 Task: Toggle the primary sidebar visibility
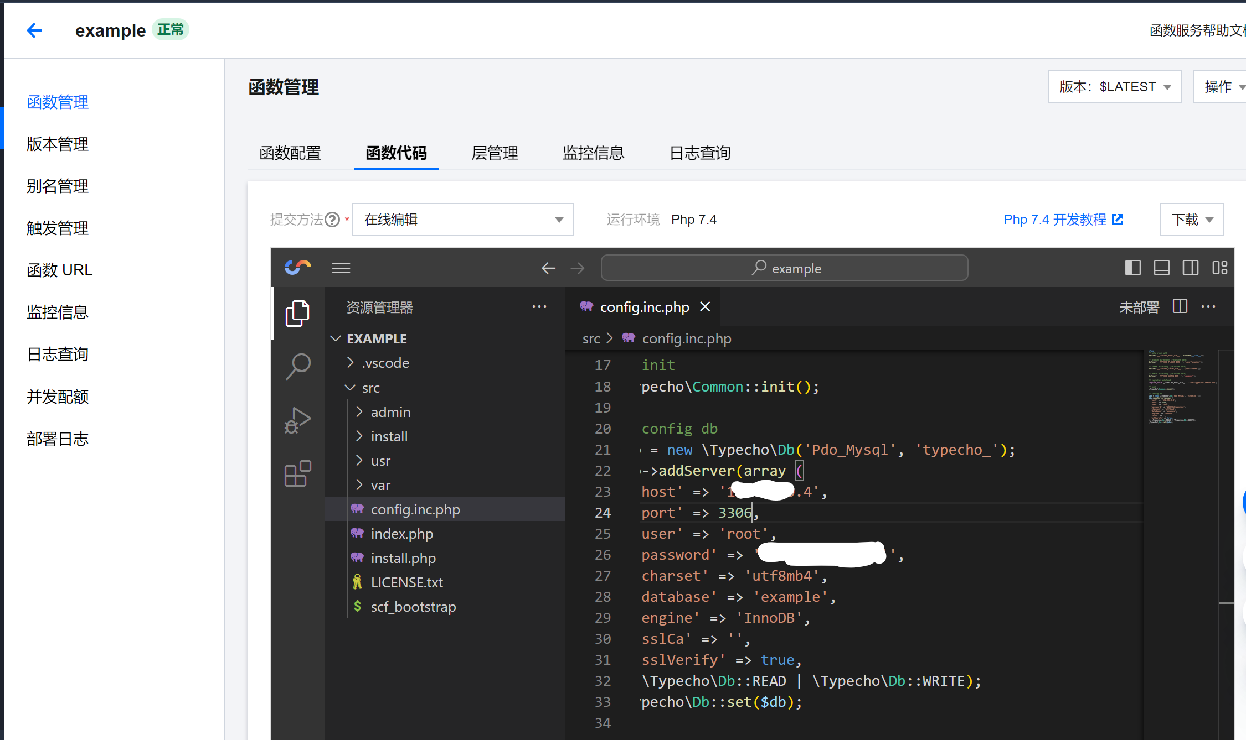[x=1132, y=268]
